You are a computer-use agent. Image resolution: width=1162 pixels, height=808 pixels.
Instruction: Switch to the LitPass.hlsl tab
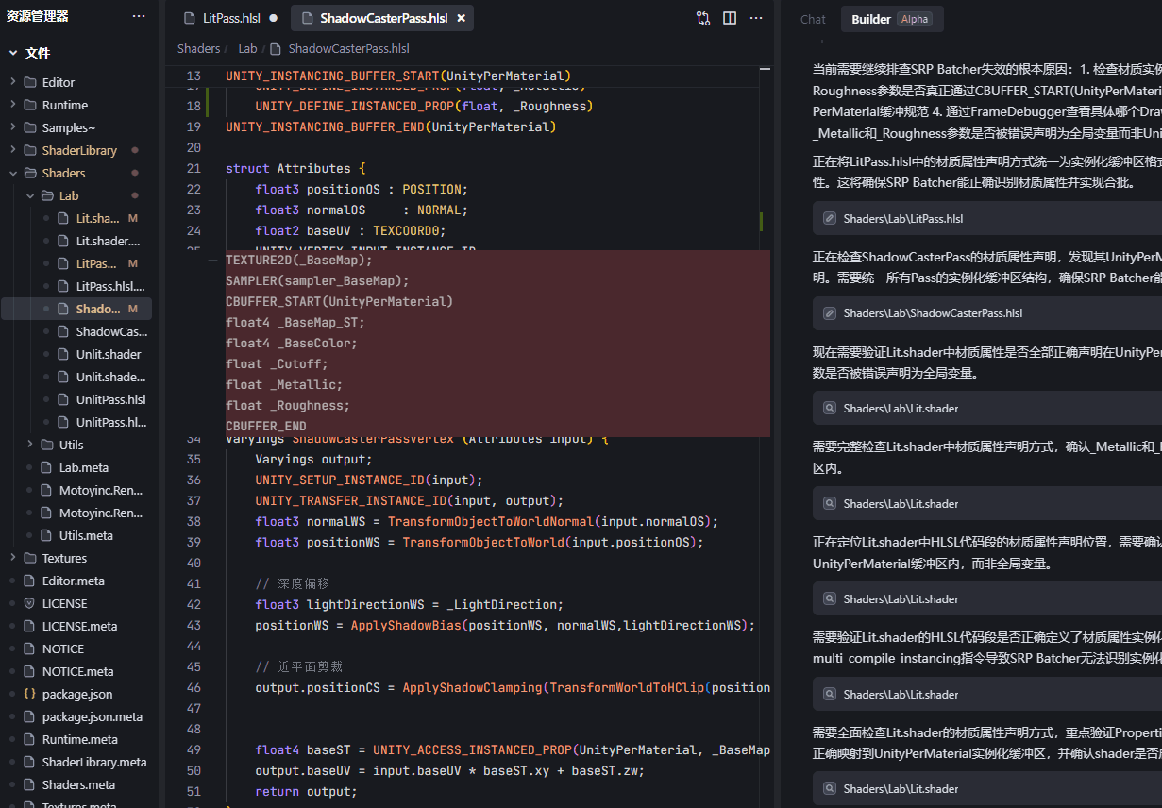coord(231,18)
